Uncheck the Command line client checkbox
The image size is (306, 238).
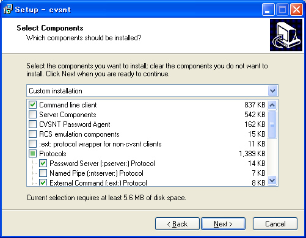coord(32,105)
